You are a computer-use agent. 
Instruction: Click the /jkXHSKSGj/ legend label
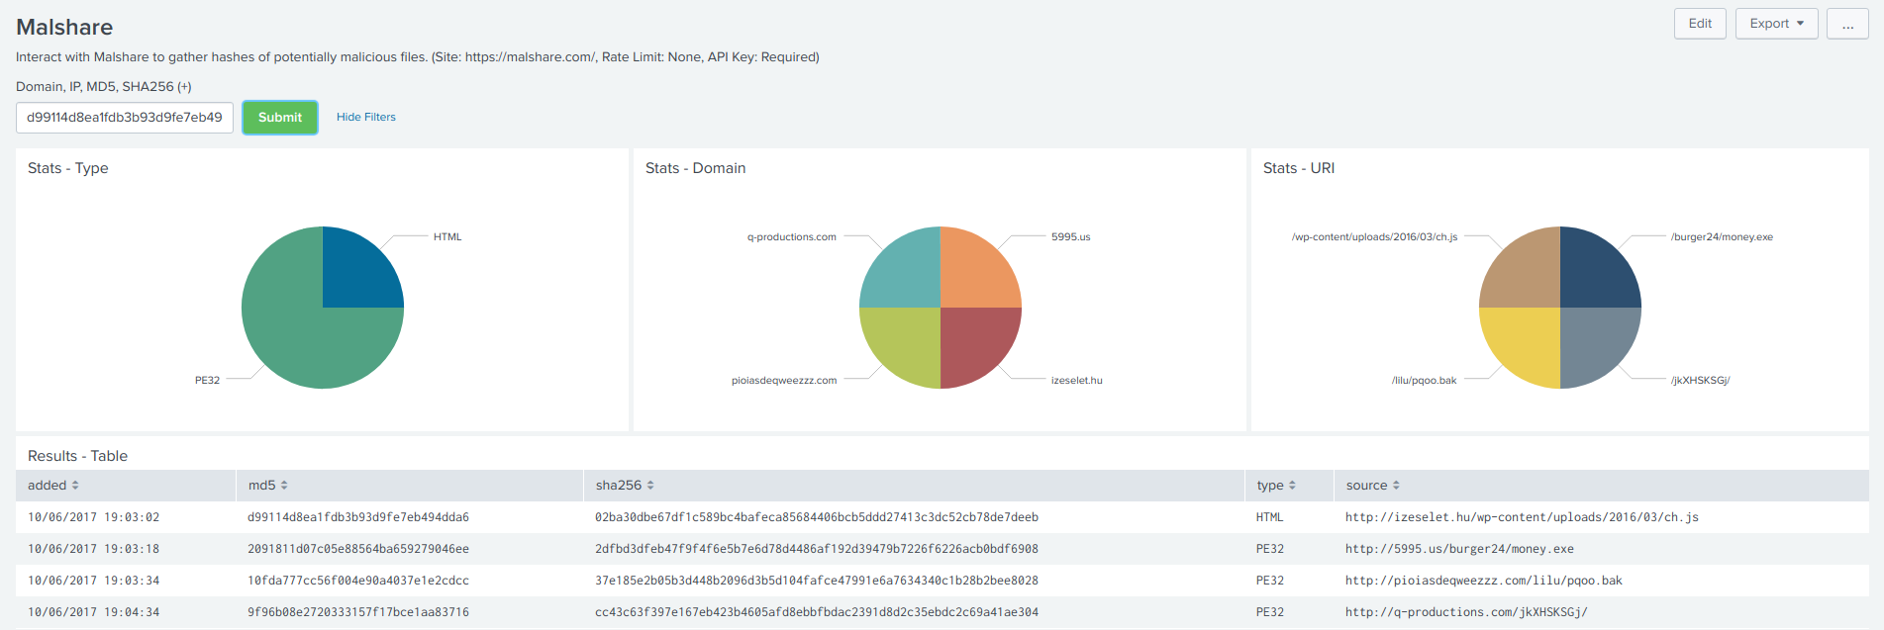1701,381
